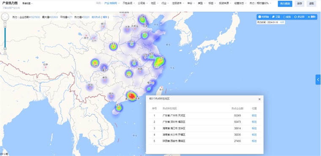Screen dimensions: 321x156
Task: Switch to 卫星 satellite view
Action: [276, 17]
